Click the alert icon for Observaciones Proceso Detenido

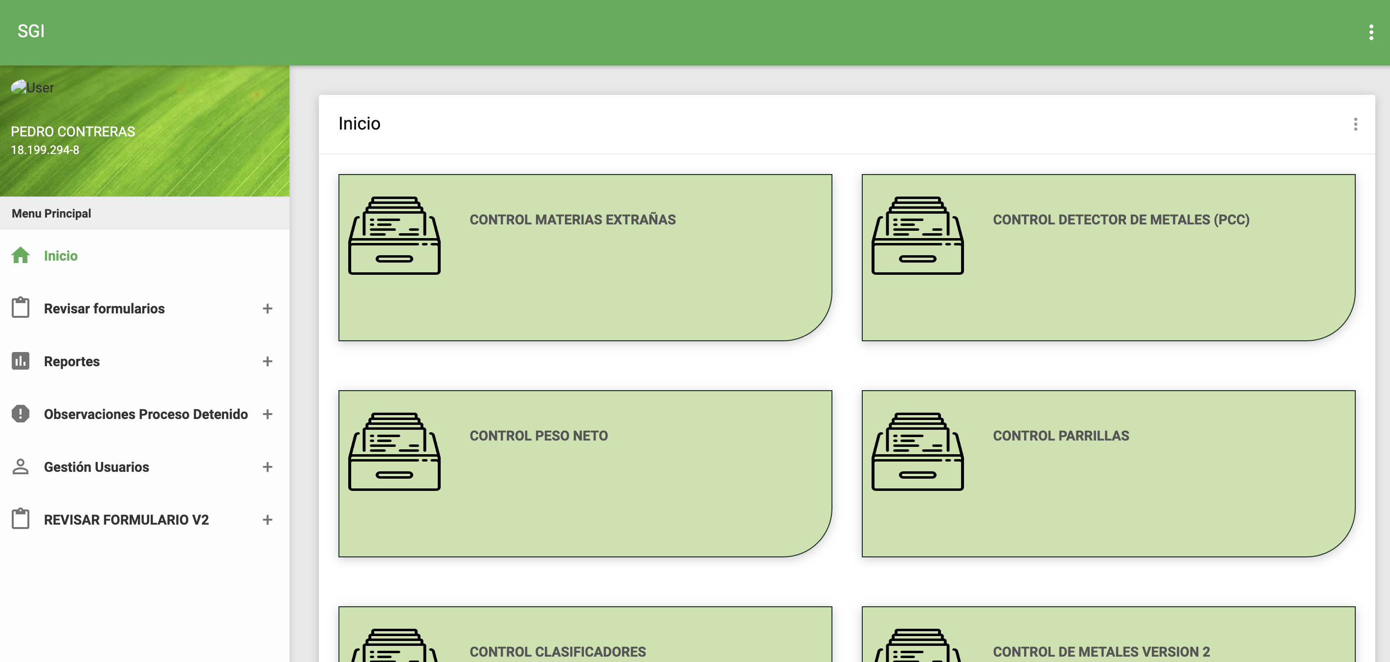click(x=21, y=413)
